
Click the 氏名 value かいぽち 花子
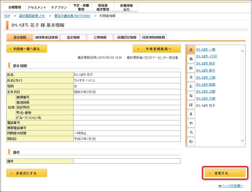point(83,75)
